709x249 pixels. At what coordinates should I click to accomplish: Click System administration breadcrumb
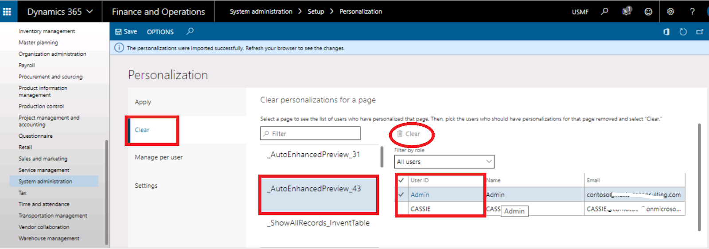pyautogui.click(x=261, y=12)
